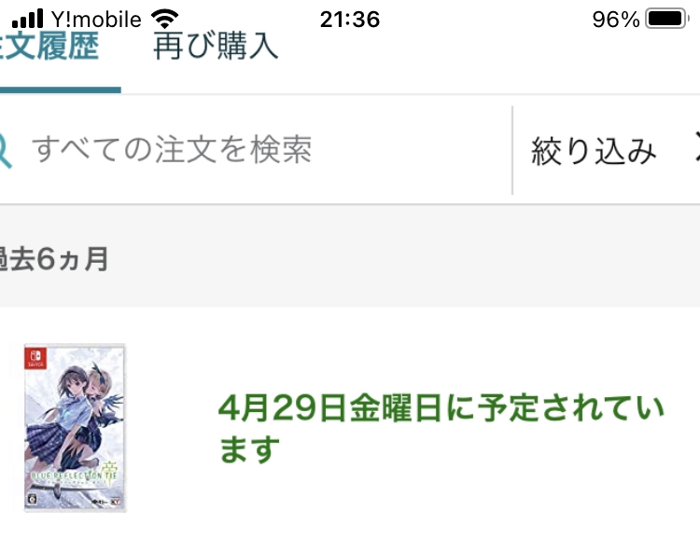Tap the 96% battery percentage text
This screenshot has height=550, width=700.
pos(616,20)
